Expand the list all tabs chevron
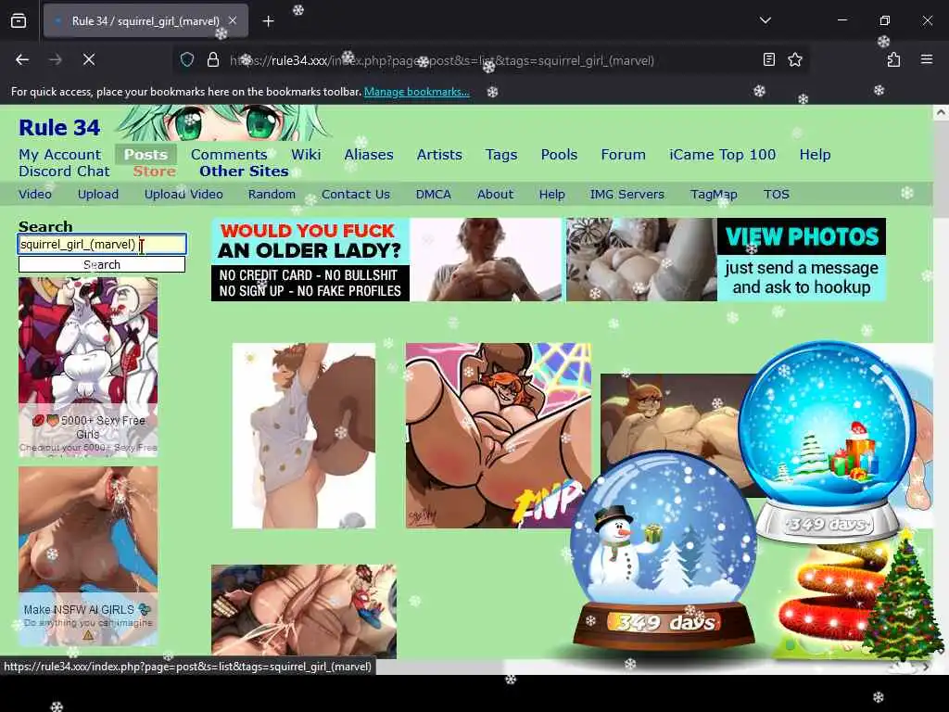The width and height of the screenshot is (949, 712). pos(765,20)
